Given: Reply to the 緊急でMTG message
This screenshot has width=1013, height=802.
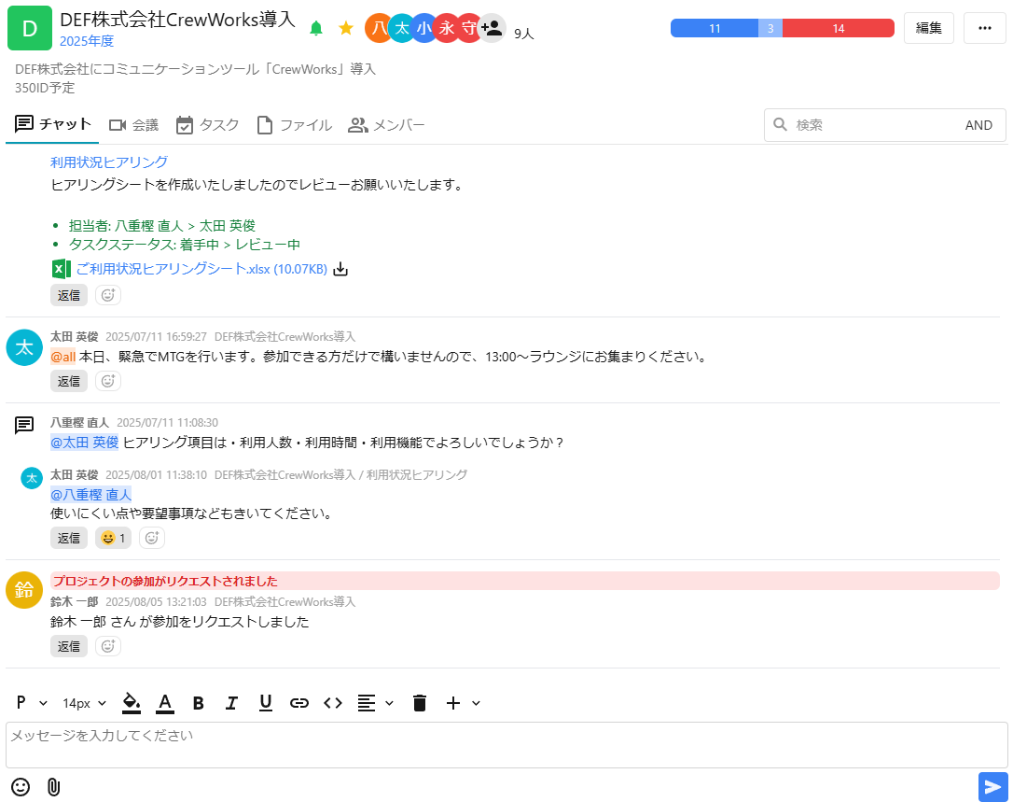Looking at the screenshot, I should (68, 381).
